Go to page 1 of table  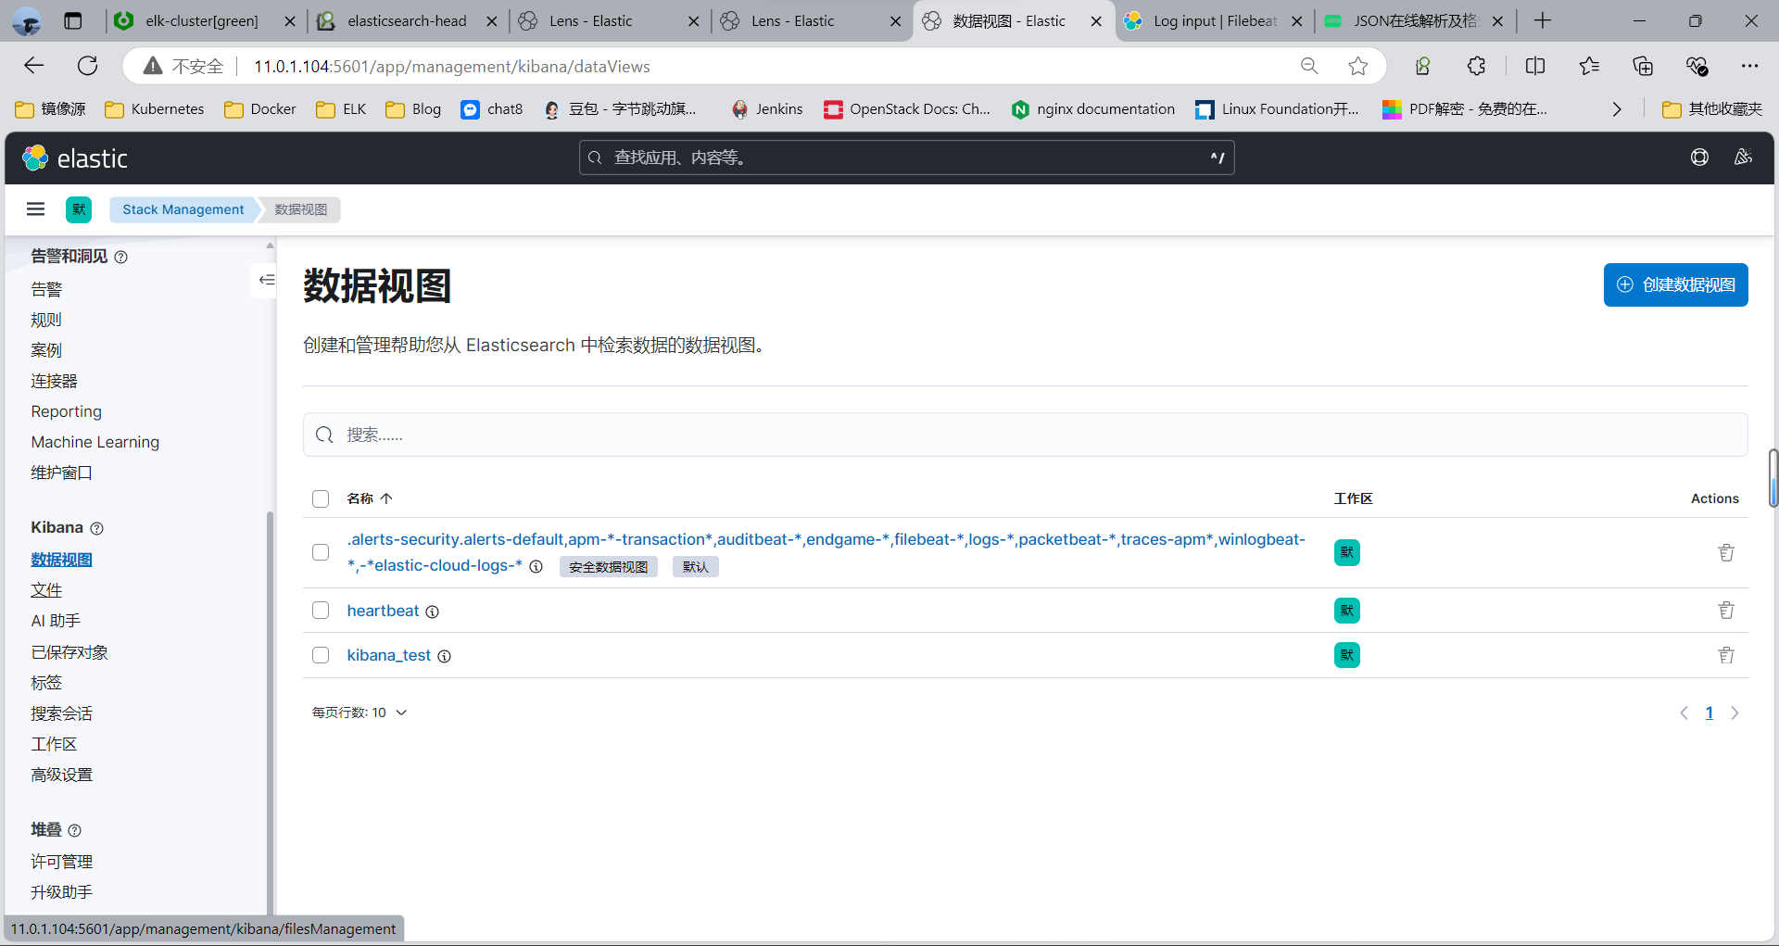coord(1710,713)
